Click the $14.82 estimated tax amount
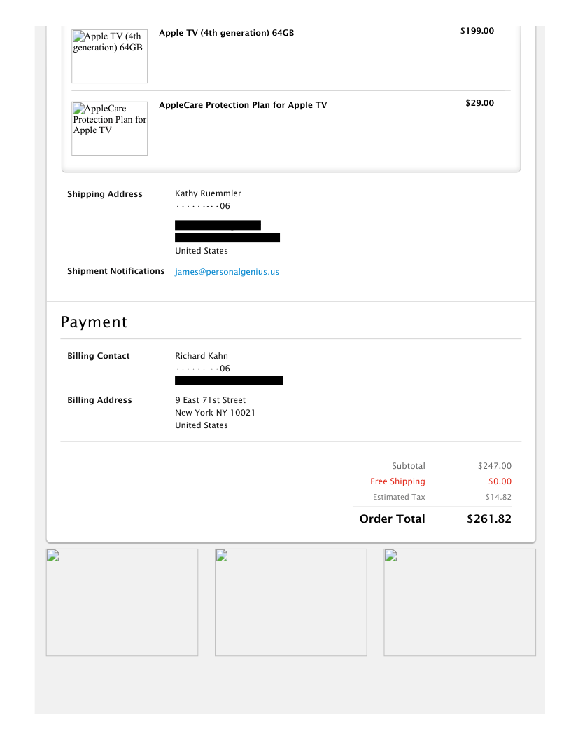This screenshot has height=740, width=571. 498,497
